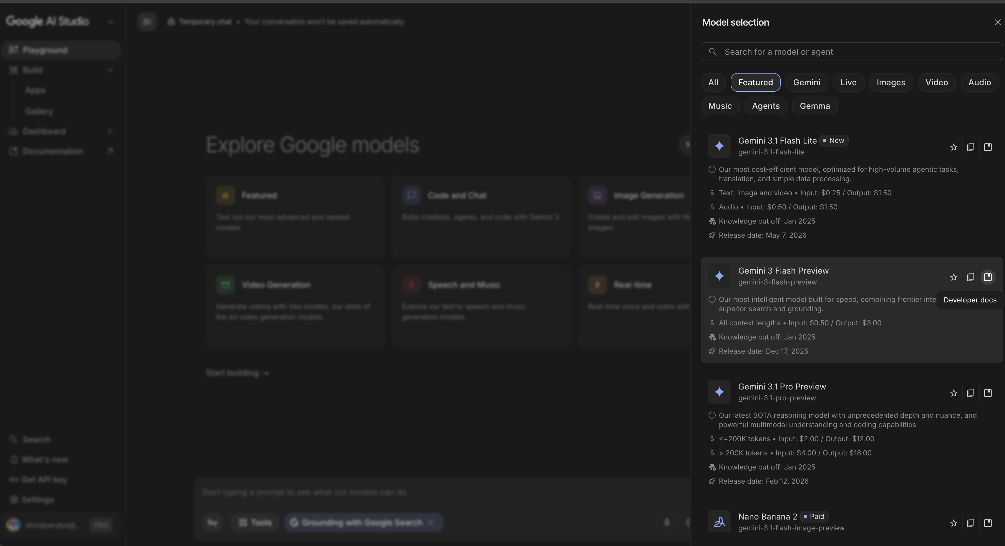Choose the Video filter chip
Viewport: 1005px width, 546px height.
pos(936,82)
